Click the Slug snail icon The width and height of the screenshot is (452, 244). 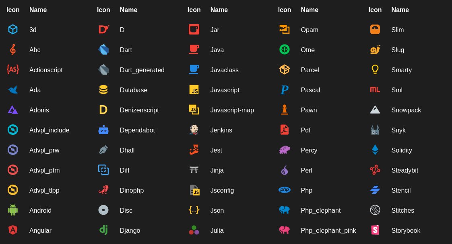tap(375, 49)
